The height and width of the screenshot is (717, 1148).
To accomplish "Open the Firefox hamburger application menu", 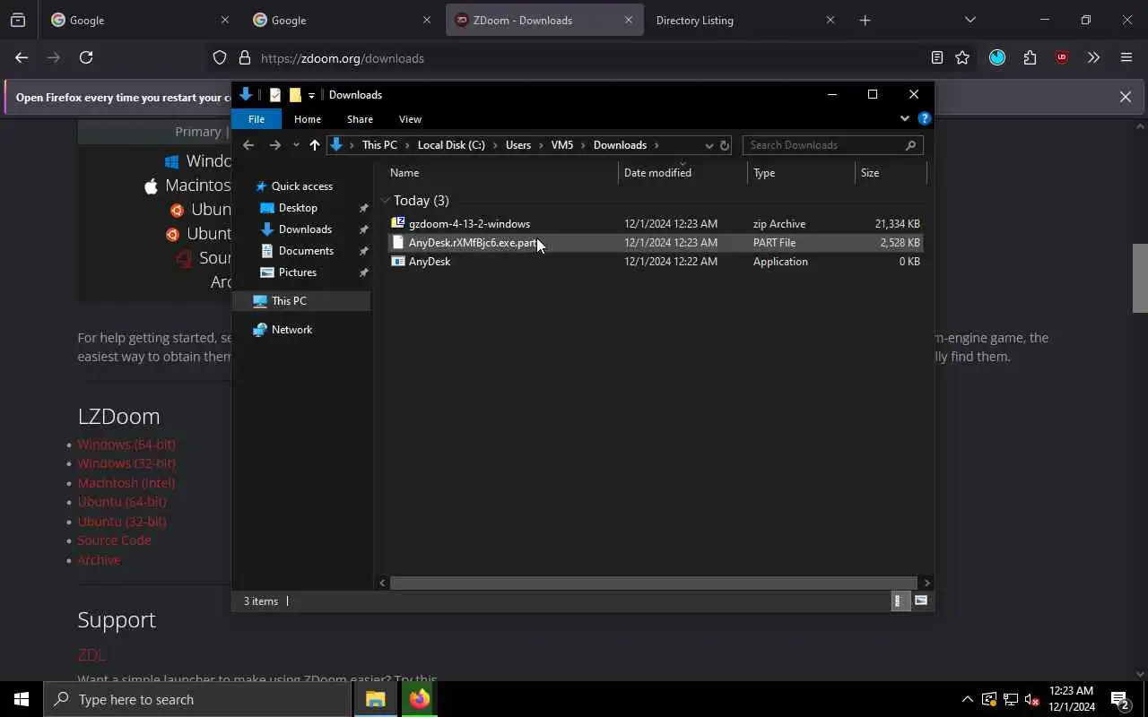I will click(1126, 57).
